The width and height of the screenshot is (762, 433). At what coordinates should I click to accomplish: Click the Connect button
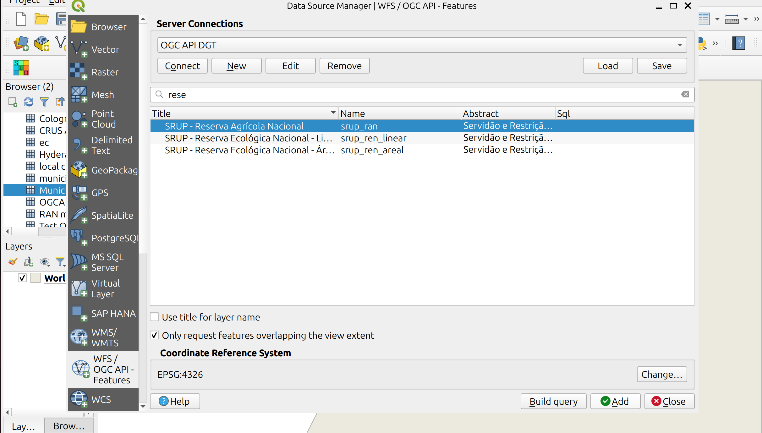(182, 66)
